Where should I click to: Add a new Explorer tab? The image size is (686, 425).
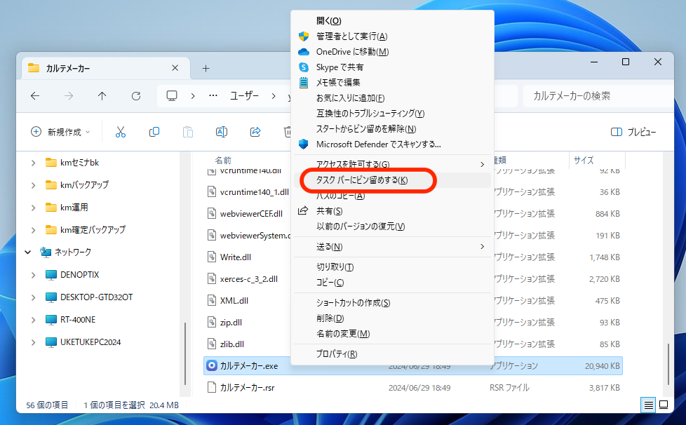pos(206,68)
